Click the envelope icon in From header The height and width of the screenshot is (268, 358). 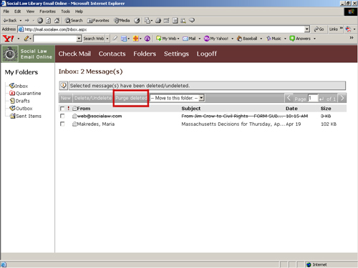point(74,109)
